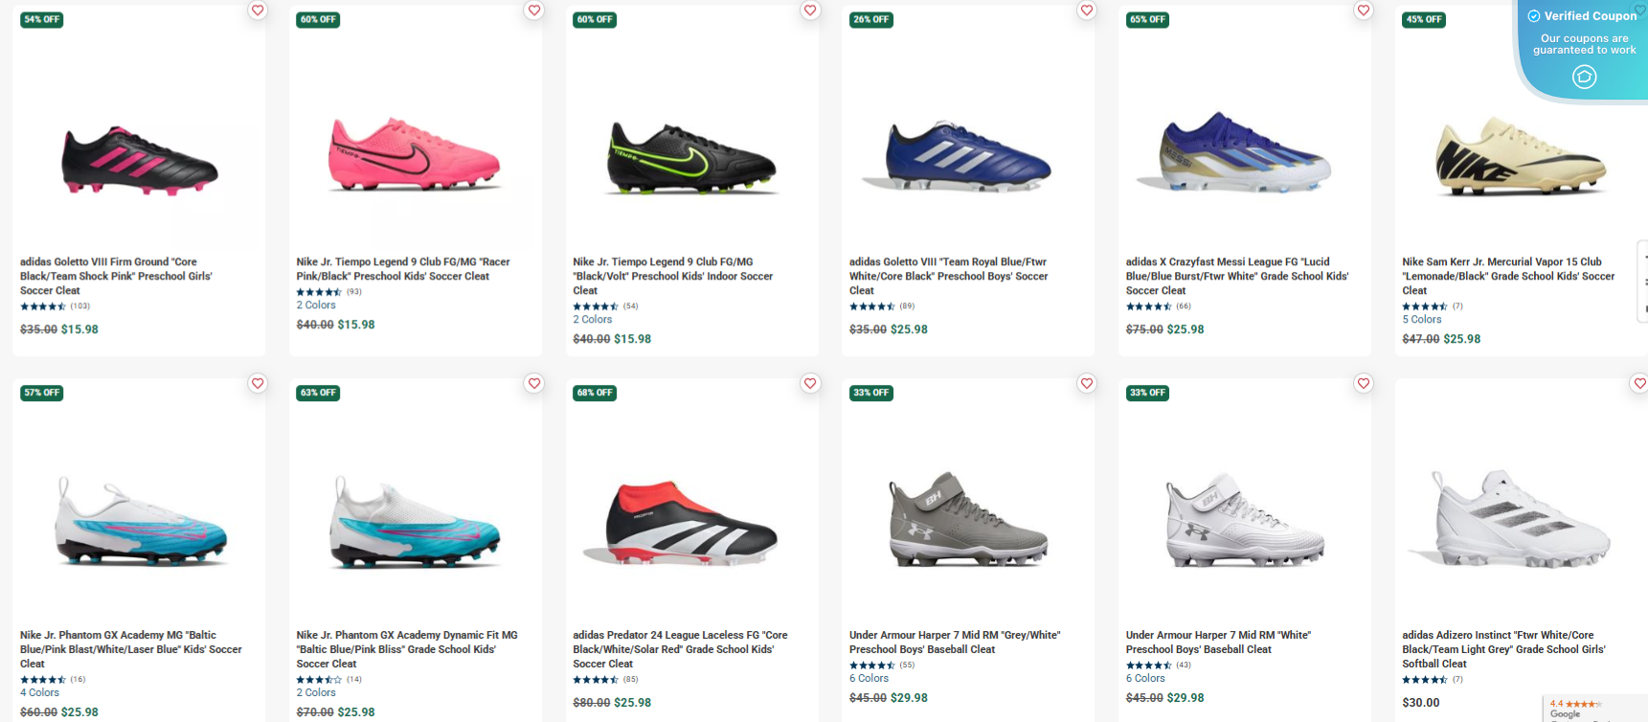Open Nike Jr. Phantom GX Dynamic Fit product

pos(406,648)
